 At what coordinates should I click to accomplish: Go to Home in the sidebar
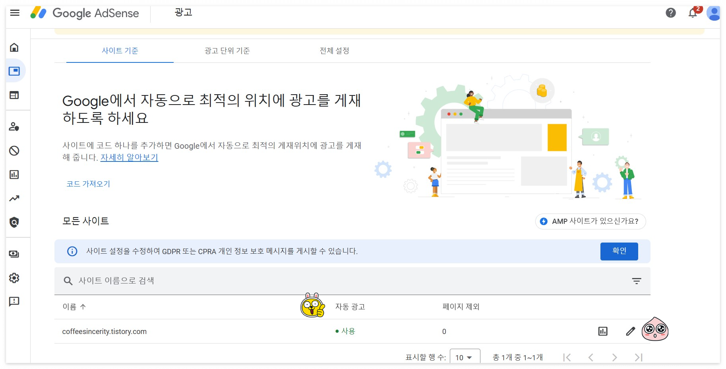(x=14, y=47)
